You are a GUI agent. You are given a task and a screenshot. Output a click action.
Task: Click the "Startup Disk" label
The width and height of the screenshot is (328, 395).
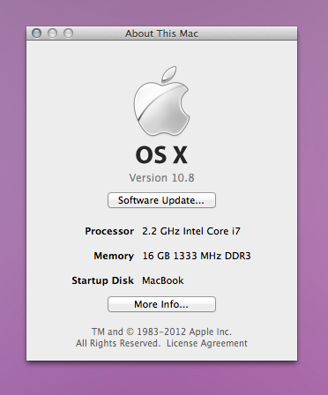(x=103, y=280)
